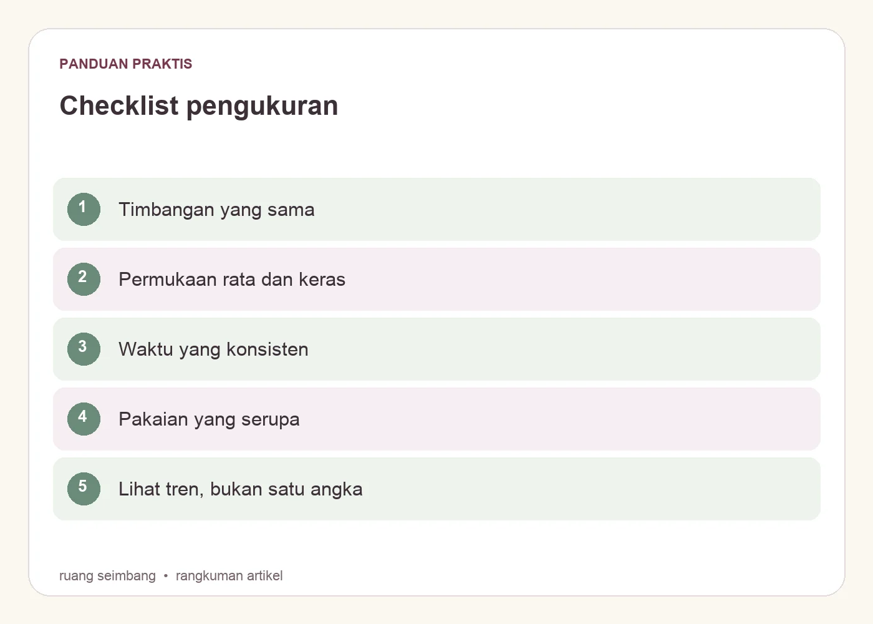Click the number 5 circle badge
The width and height of the screenshot is (873, 624).
point(84,489)
